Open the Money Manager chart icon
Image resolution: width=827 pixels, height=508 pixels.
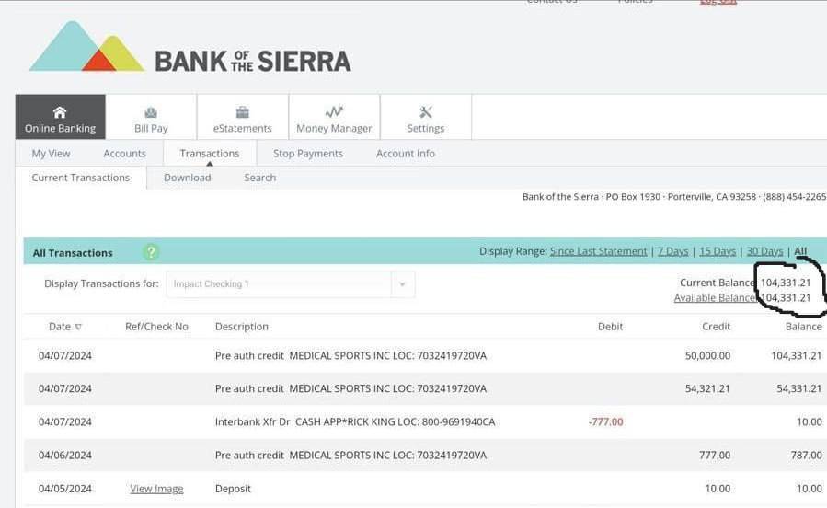[334, 112]
